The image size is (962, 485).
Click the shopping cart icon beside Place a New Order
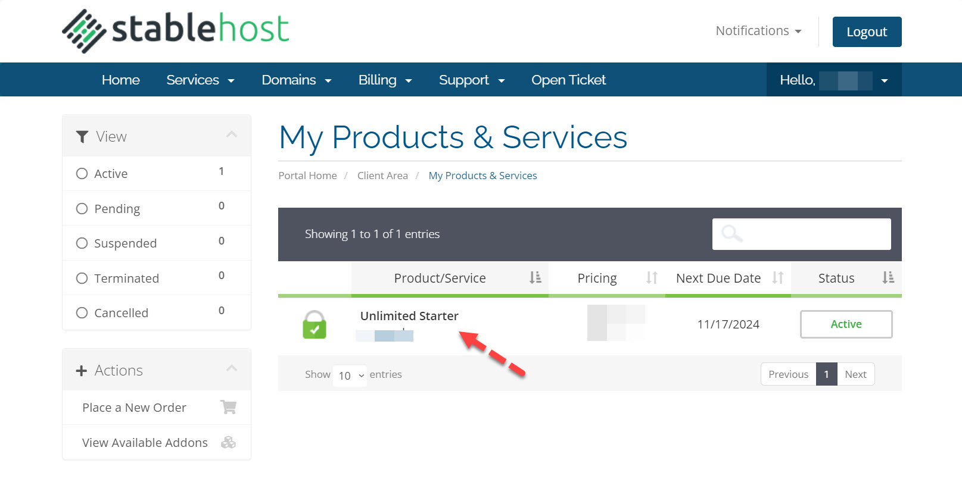pos(228,407)
